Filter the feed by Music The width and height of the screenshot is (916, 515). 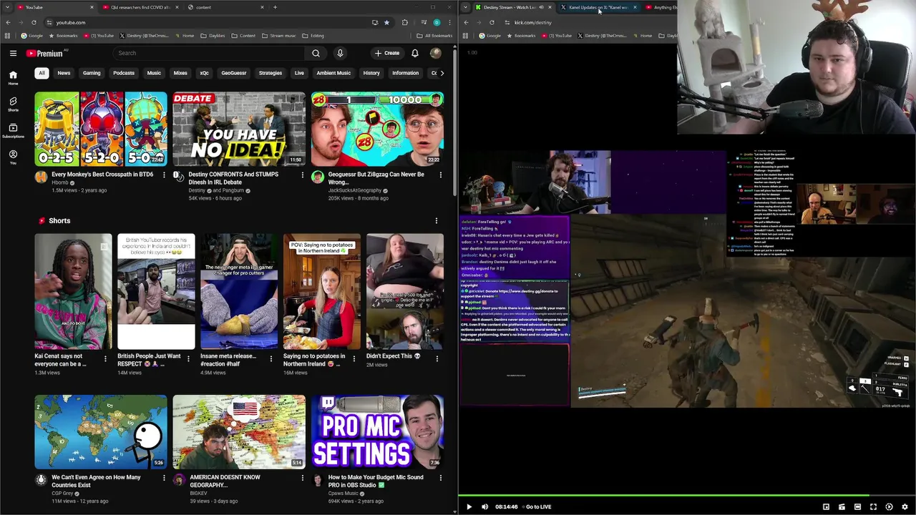[154, 73]
